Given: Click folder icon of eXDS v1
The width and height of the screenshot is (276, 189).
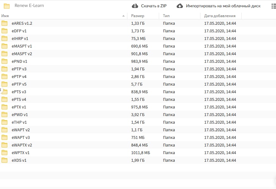Looking at the screenshot, I should 4,160.
